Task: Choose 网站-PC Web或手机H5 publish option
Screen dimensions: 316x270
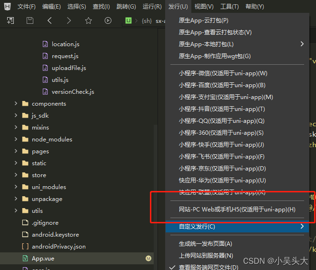Action: tap(237, 210)
